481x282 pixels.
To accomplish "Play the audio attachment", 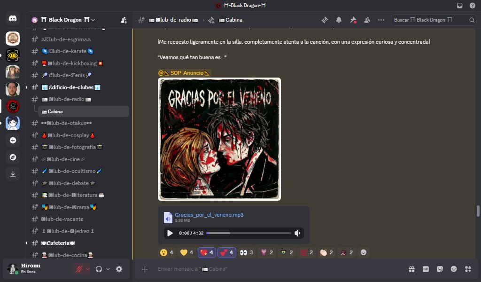I will [x=170, y=233].
